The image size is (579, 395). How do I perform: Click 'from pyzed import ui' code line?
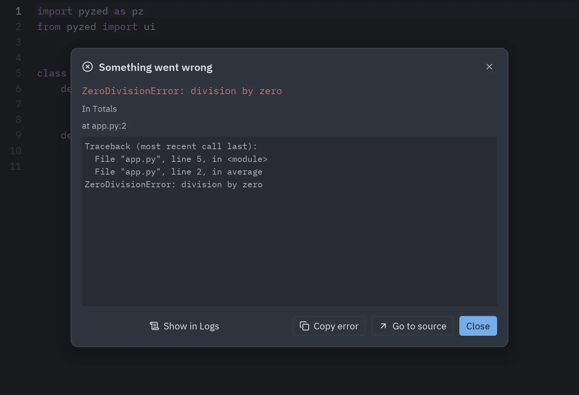96,27
